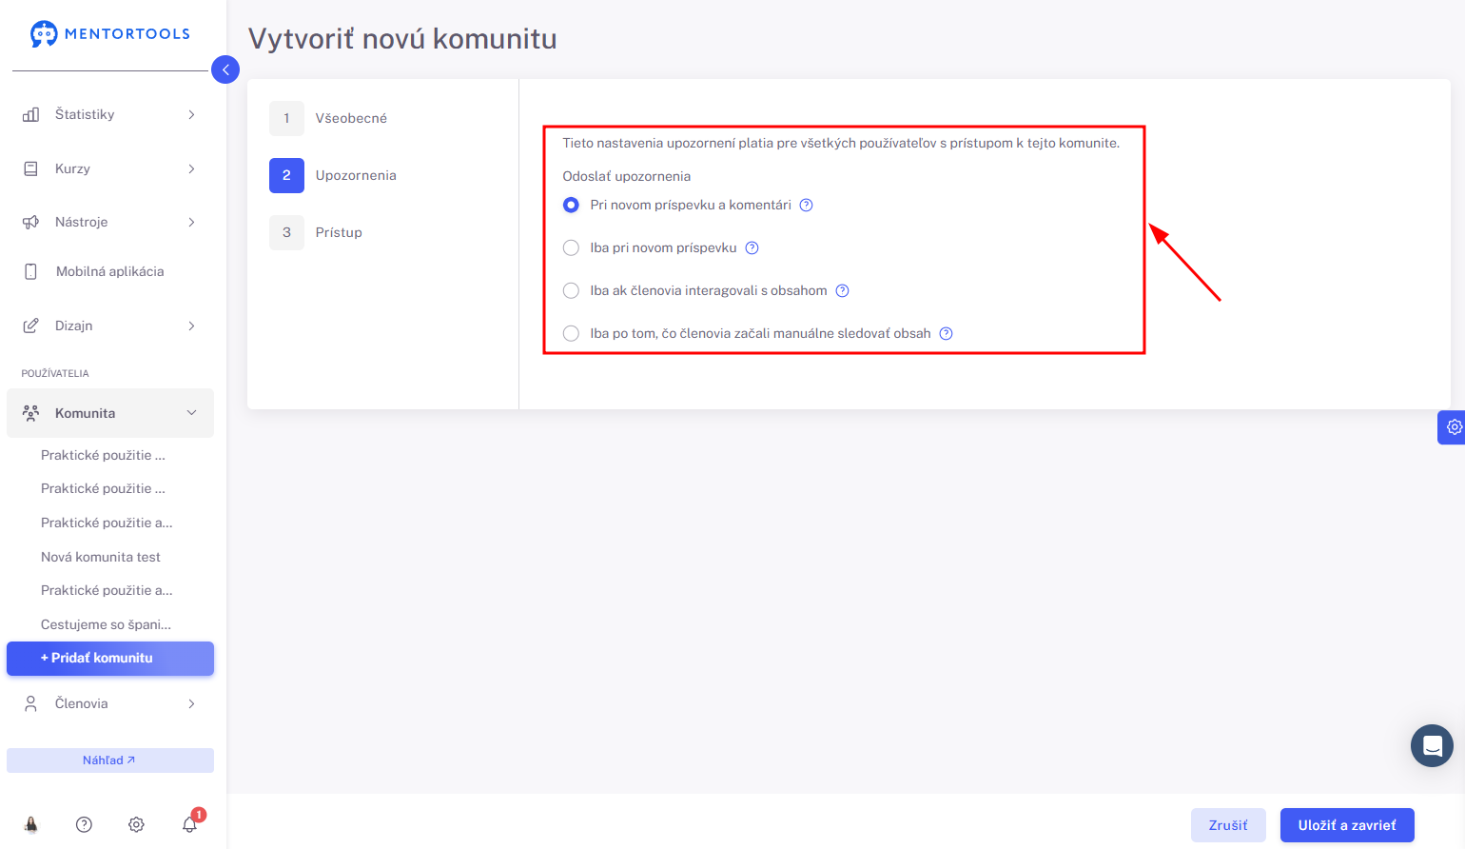Open the user profile avatar icon
Image resolution: width=1465 pixels, height=849 pixels.
tap(31, 824)
